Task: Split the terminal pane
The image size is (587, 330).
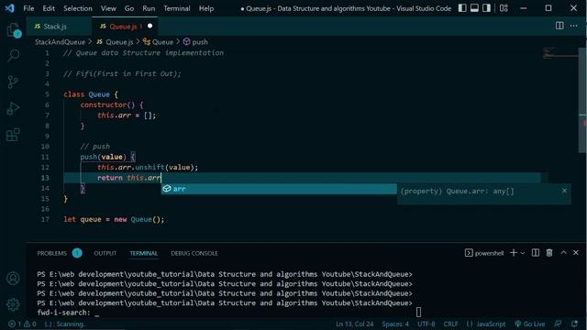Action: click(536, 253)
